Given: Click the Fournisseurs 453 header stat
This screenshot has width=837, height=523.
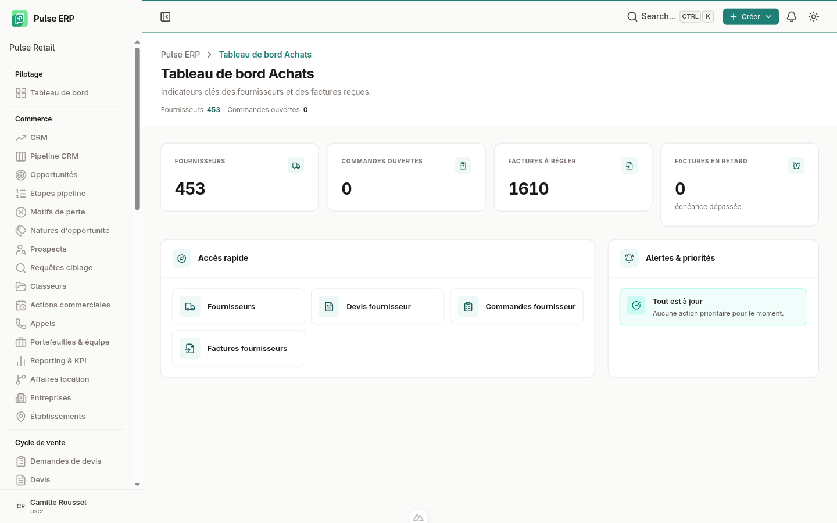Looking at the screenshot, I should point(191,110).
